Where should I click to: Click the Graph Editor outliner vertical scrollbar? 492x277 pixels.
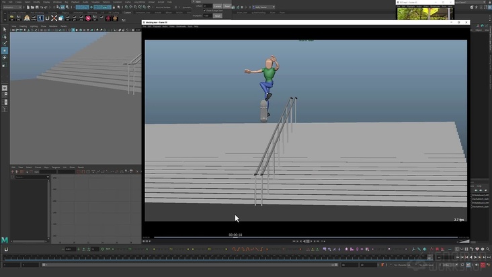[x=48, y=210]
